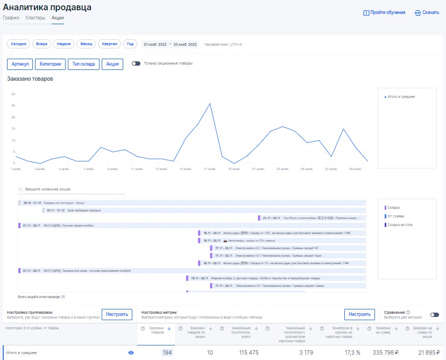Click the help icon for Конверсия в корзину column
The height and width of the screenshot is (360, 446).
tap(321, 328)
